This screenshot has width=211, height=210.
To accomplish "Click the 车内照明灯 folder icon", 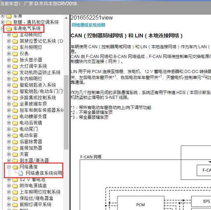I will point(15,79).
